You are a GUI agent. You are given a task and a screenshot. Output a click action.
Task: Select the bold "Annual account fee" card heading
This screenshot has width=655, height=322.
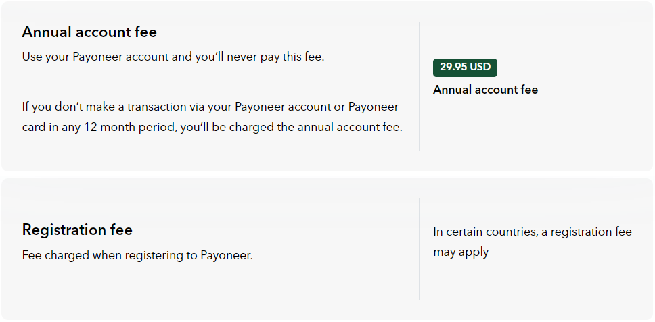[89, 32]
